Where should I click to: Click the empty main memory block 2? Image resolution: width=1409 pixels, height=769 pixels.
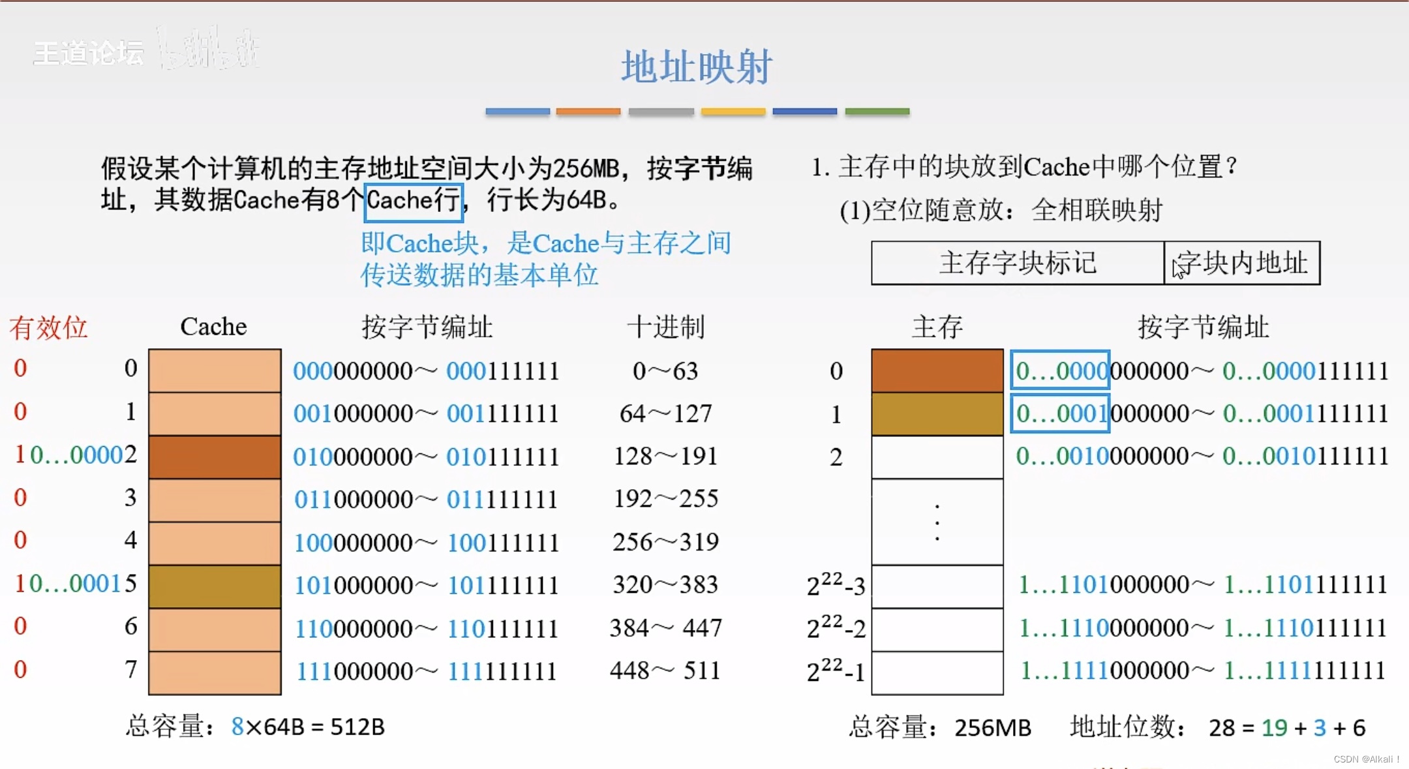point(937,457)
